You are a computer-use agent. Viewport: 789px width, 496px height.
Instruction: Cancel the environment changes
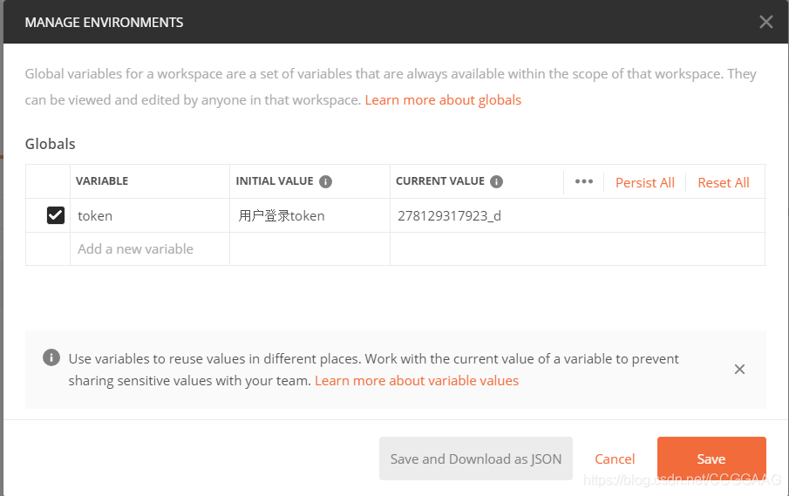point(615,459)
